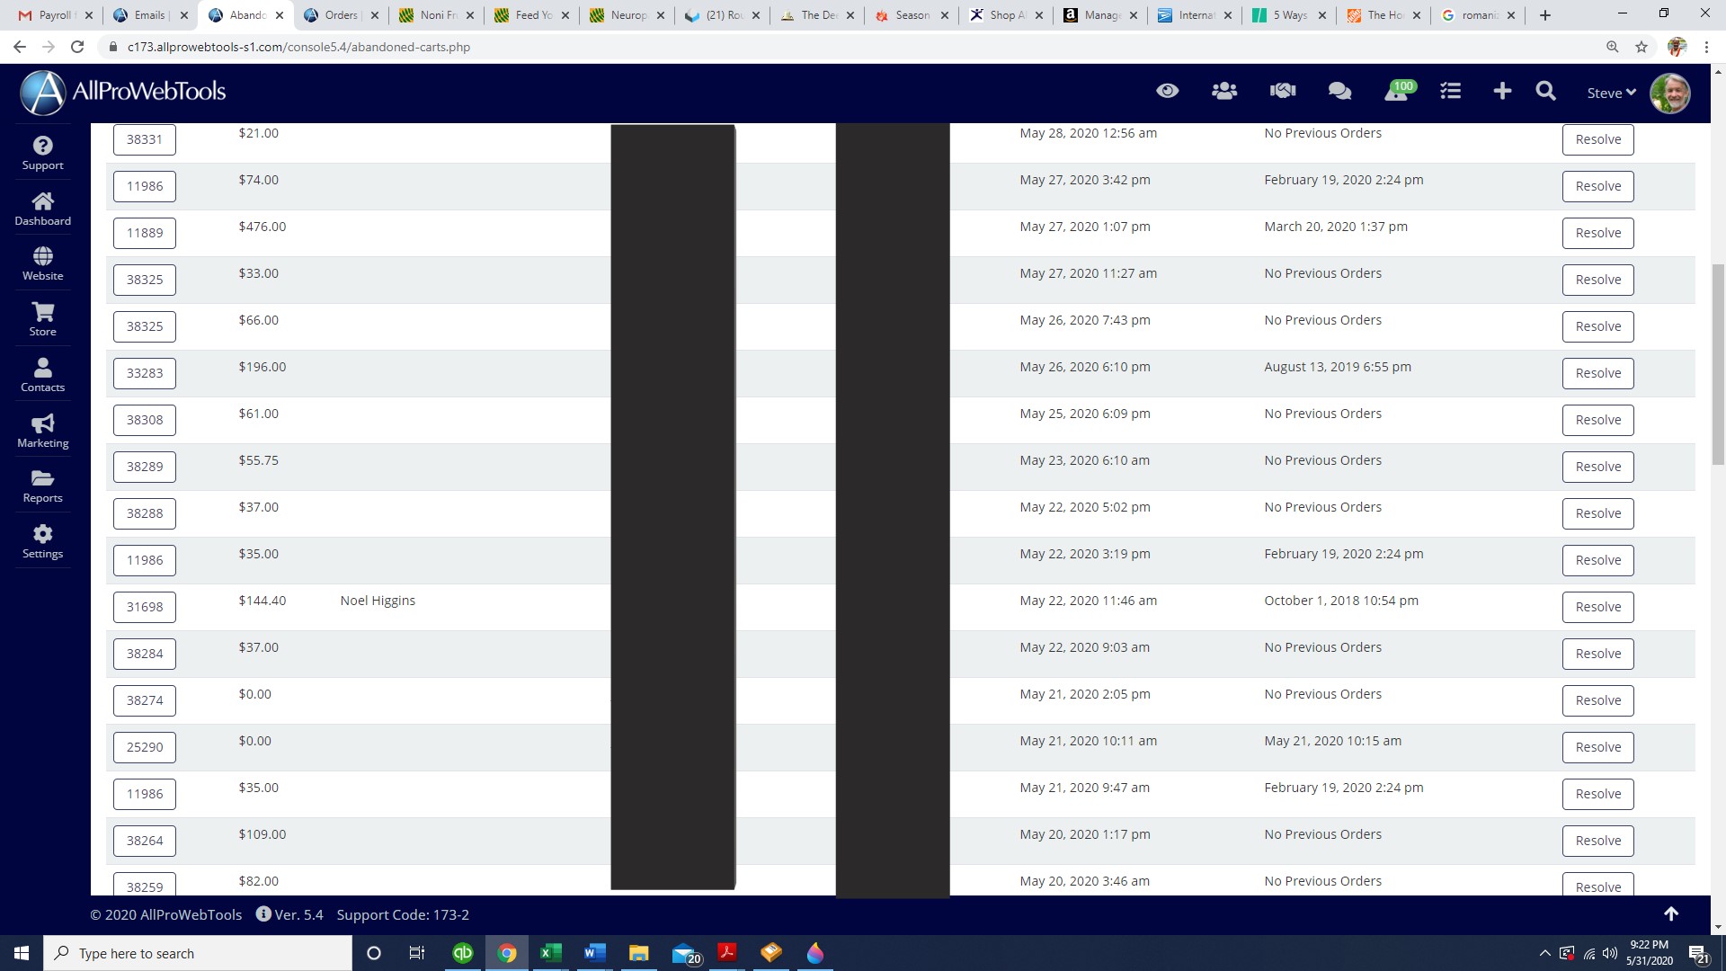
Task: Open Reports in the sidebar
Action: (42, 486)
